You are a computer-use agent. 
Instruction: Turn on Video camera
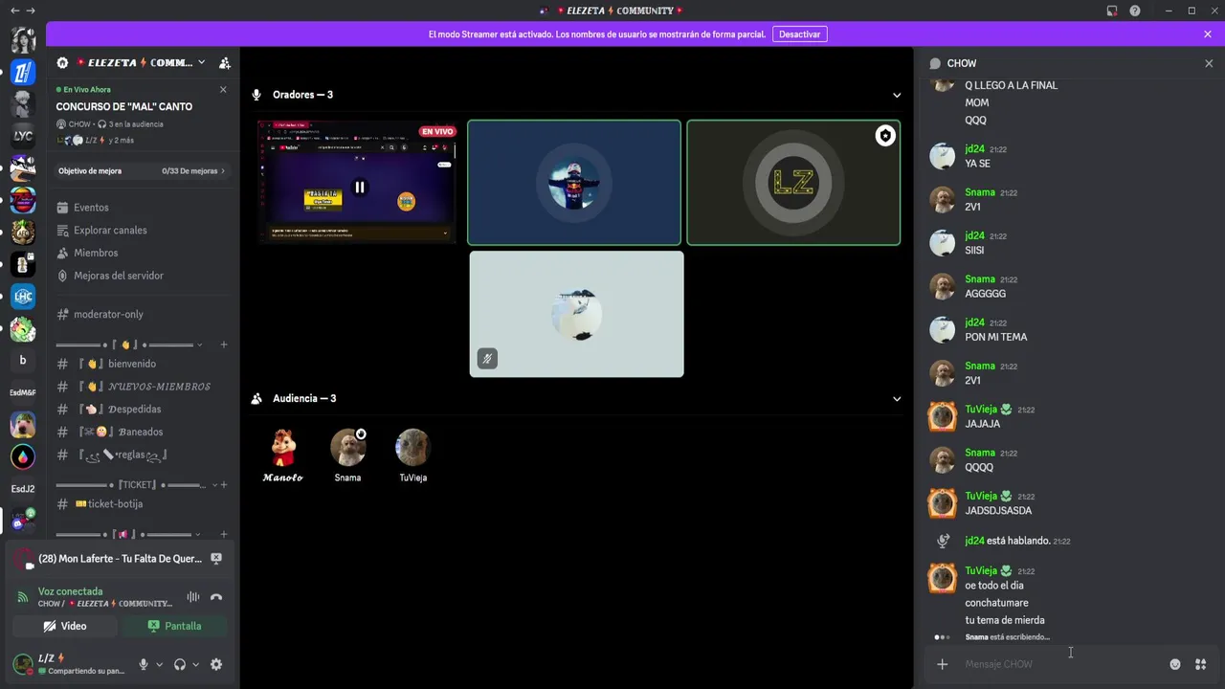64,626
